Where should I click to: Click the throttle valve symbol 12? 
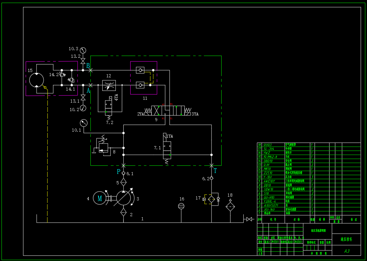click(109, 85)
